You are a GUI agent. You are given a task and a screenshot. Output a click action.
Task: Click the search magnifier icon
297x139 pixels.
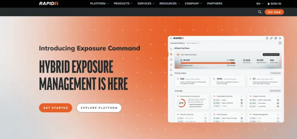click(x=260, y=12)
